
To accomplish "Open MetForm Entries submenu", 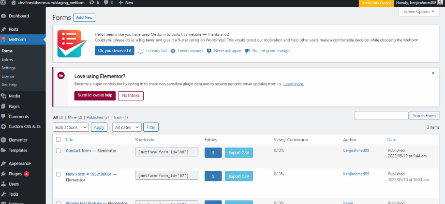I will tap(7, 59).
